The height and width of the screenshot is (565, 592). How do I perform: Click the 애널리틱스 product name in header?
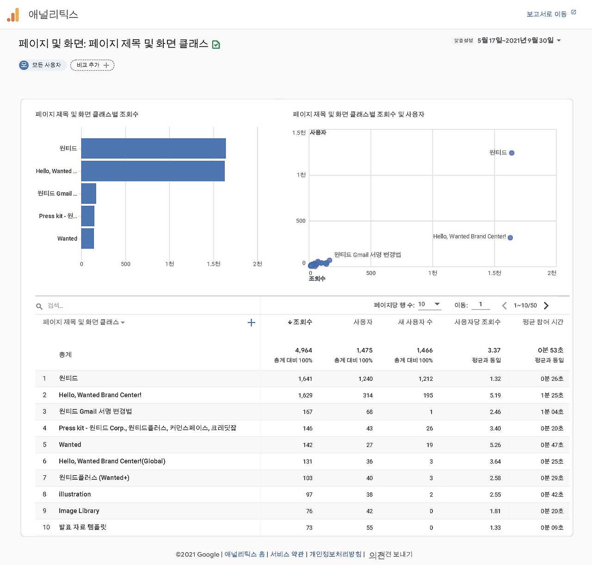(53, 15)
